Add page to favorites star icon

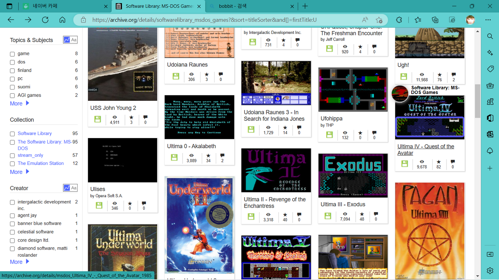coord(379,20)
